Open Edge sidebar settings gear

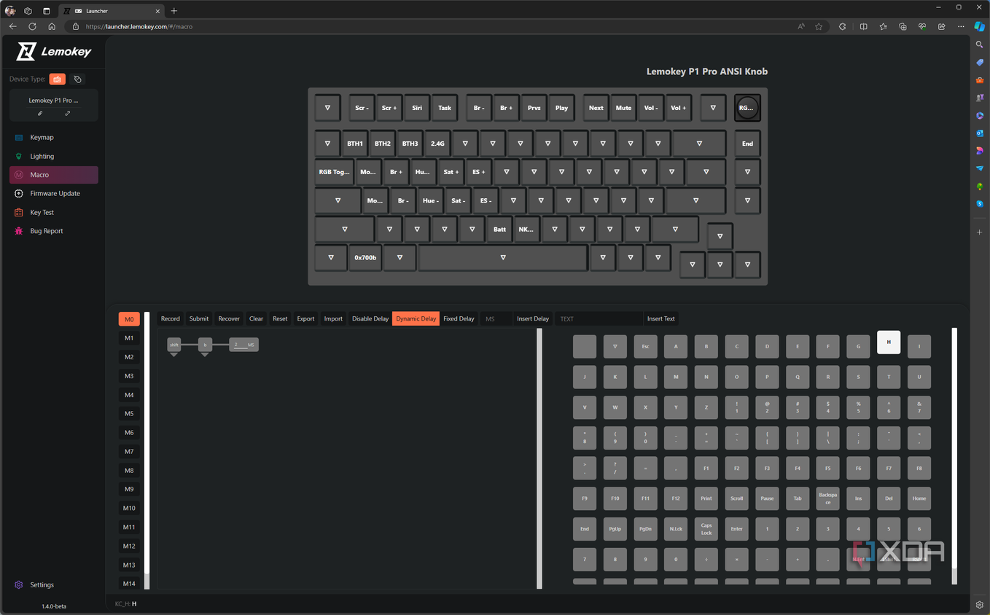980,605
